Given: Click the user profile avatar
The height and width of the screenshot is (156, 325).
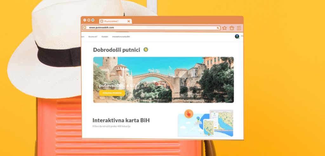Looking at the screenshot, I should [x=237, y=36].
